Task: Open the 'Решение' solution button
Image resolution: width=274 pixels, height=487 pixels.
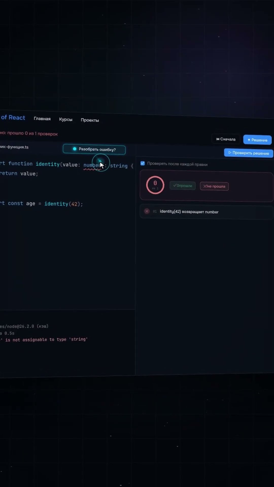Action: pos(257,140)
